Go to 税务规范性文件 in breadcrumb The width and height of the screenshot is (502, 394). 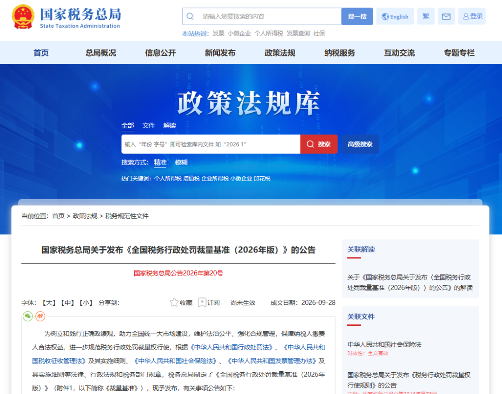coord(127,216)
